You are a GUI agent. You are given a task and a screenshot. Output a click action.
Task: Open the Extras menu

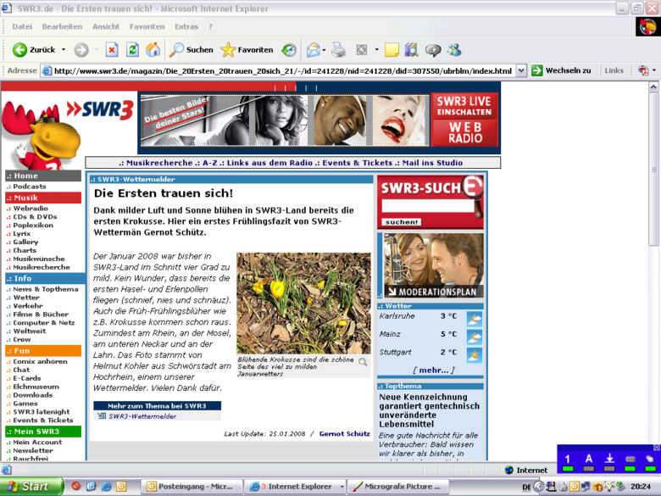pyautogui.click(x=186, y=26)
